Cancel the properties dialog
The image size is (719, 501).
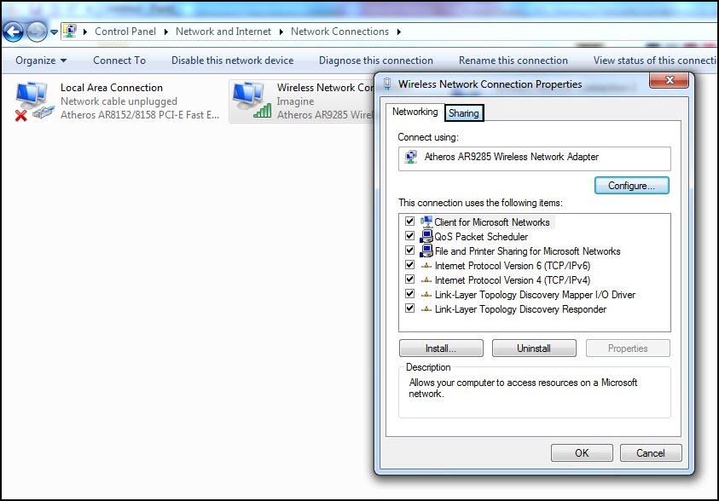point(651,453)
